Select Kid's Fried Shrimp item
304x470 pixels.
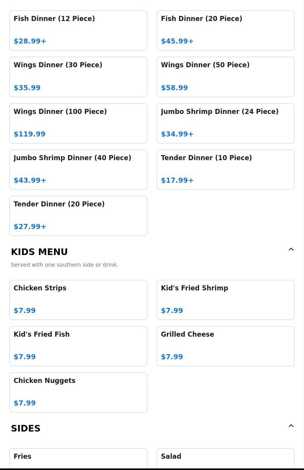pos(225,300)
